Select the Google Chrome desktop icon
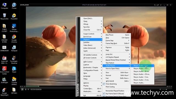This screenshot has width=176, height=99. 14,39
